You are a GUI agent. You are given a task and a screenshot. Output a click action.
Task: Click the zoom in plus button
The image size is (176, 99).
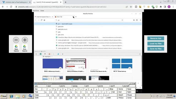coord(25,40)
